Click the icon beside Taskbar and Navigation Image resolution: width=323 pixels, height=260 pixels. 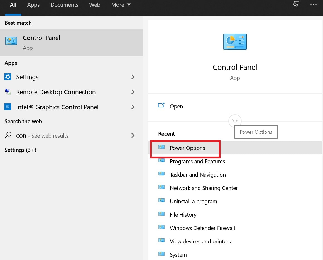point(161,174)
